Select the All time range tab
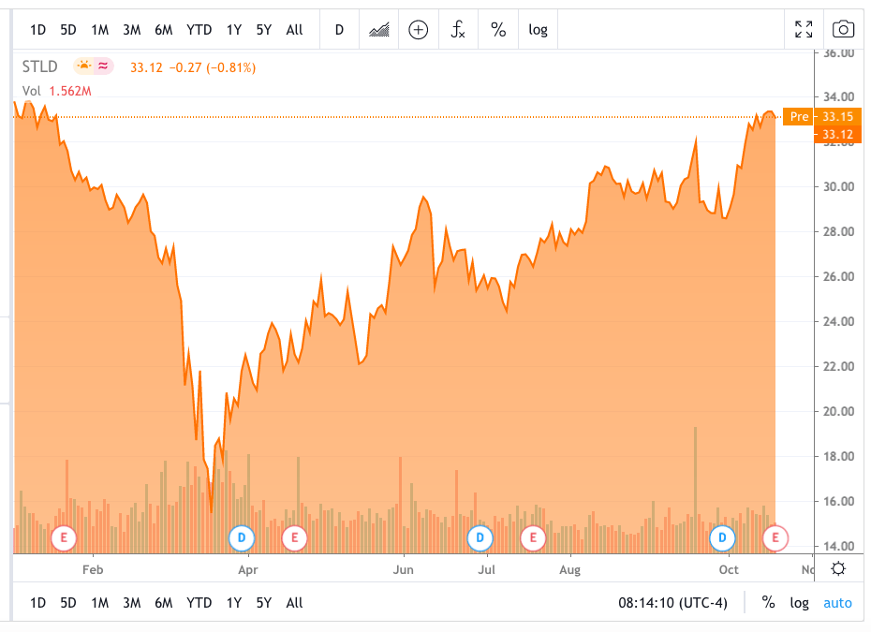Image resolution: width=871 pixels, height=632 pixels. (x=294, y=29)
